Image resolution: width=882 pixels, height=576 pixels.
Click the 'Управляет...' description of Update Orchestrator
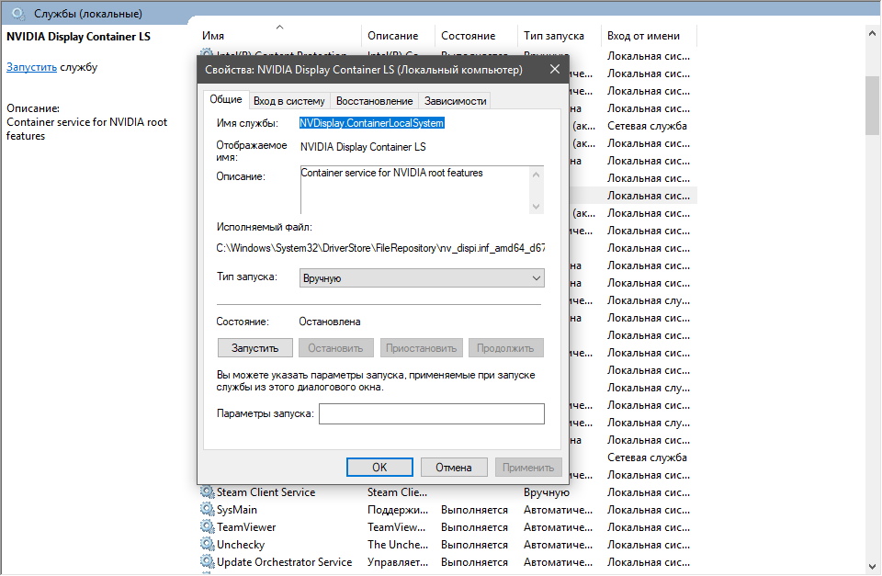click(x=397, y=562)
